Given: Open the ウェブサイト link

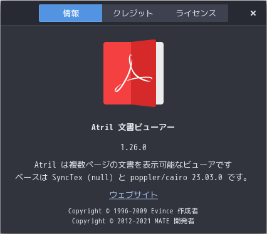Looking at the screenshot, I should pos(133,195).
